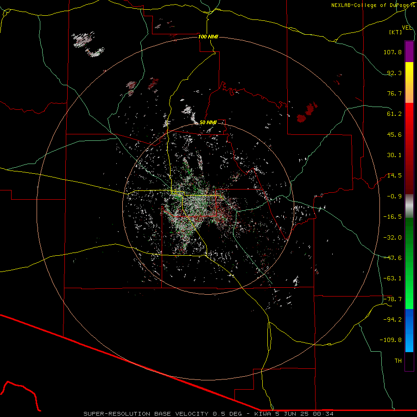
Task: Select the 107.8 scale value
Action: coord(392,52)
